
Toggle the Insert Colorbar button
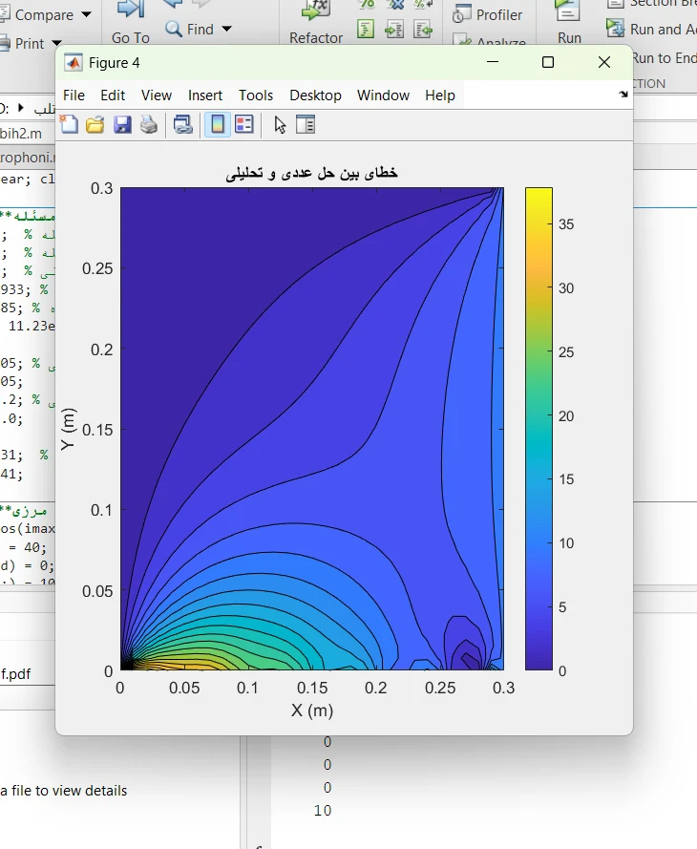point(217,124)
